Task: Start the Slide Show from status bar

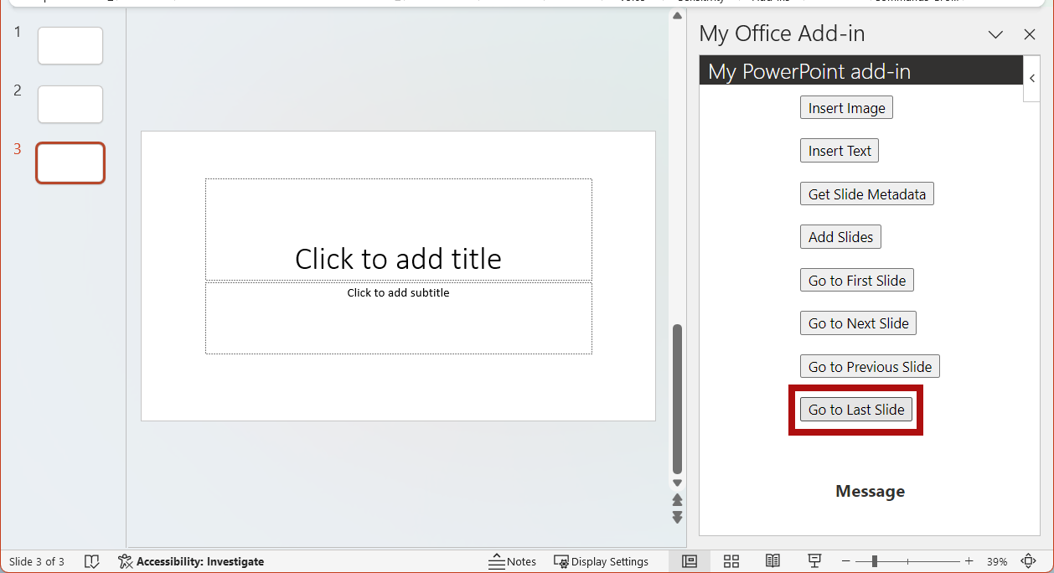Action: (x=814, y=561)
